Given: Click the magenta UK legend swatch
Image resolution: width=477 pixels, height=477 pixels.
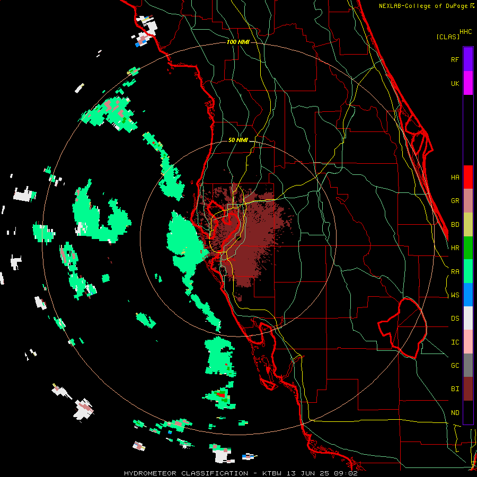Looking at the screenshot, I should [468, 83].
